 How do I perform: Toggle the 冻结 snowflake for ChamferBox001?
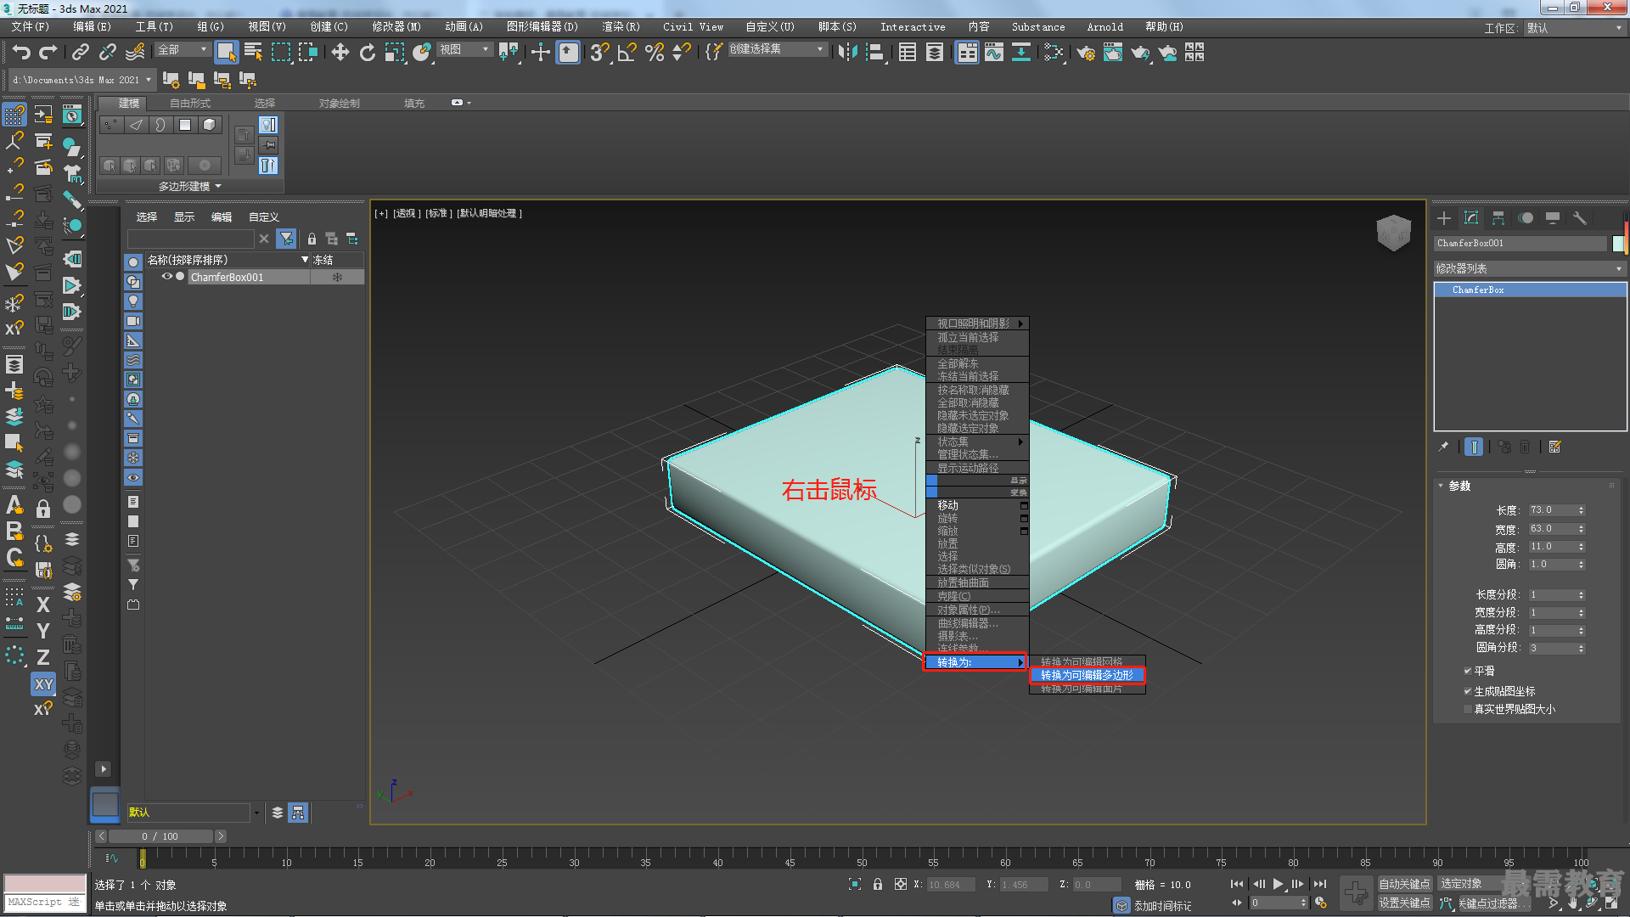click(x=337, y=278)
